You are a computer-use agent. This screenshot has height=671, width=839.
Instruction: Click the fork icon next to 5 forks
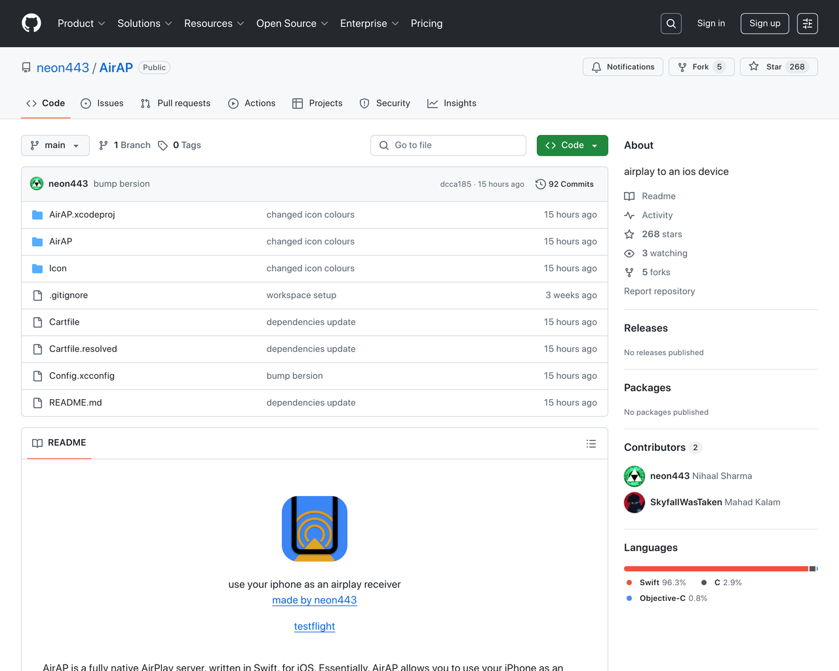point(629,273)
